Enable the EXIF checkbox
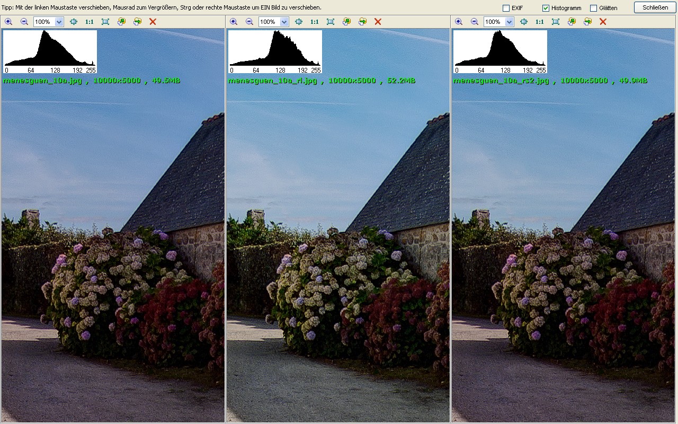The width and height of the screenshot is (678, 424). 506,8
